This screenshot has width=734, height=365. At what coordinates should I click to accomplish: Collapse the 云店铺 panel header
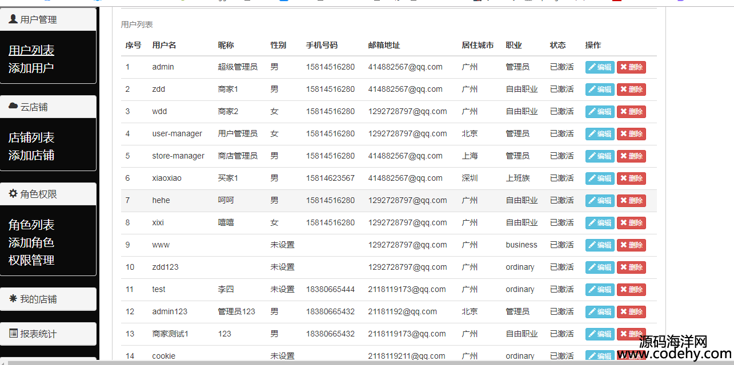(48, 107)
